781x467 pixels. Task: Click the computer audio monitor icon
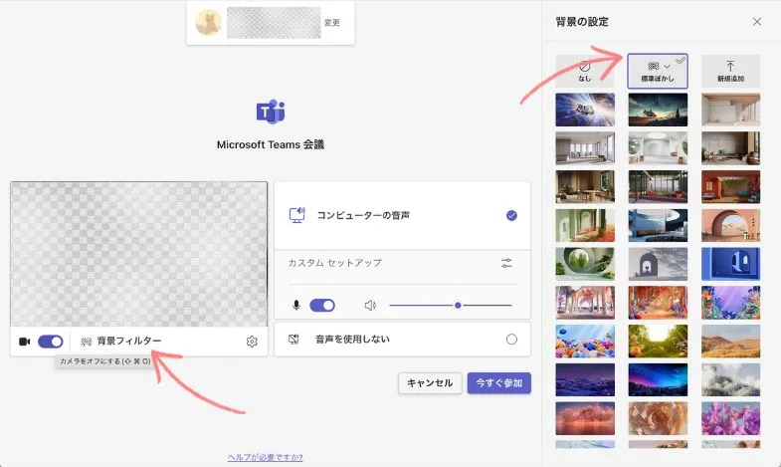[x=297, y=215]
